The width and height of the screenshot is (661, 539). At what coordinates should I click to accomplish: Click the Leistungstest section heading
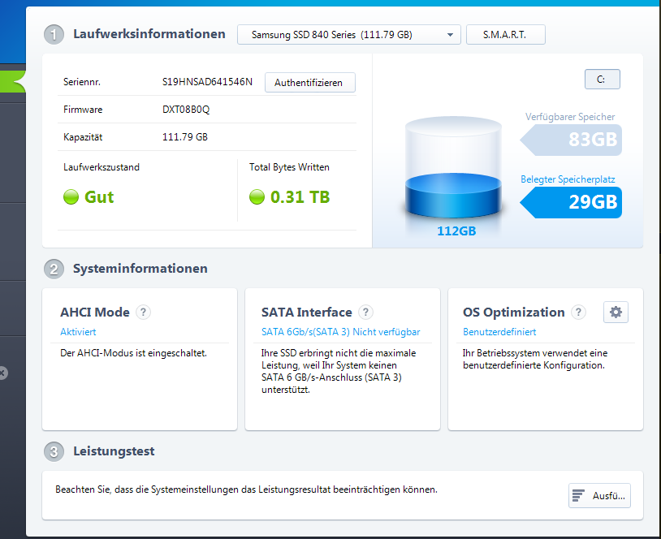point(114,451)
